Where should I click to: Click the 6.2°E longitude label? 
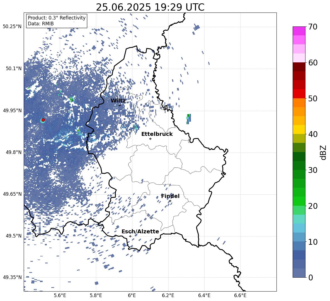pyautogui.click(x=168, y=295)
